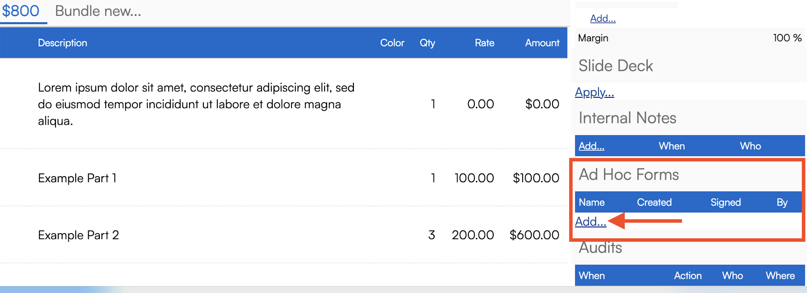The image size is (807, 293).
Task: Click the Name header in Ad Hoc Forms
Action: (591, 202)
